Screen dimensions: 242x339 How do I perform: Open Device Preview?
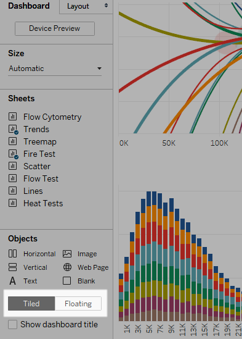tap(55, 28)
